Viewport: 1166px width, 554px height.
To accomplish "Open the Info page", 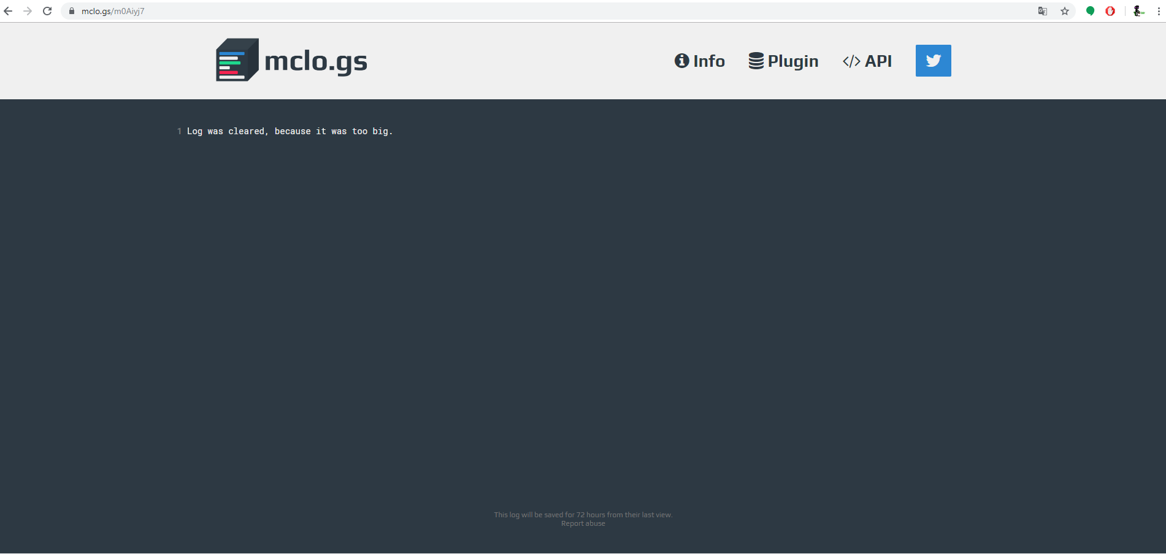I will point(700,61).
